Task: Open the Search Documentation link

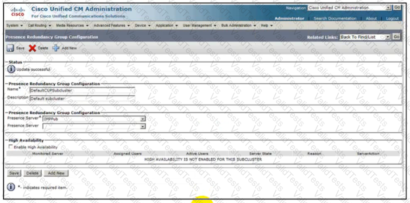Action: 335,18
